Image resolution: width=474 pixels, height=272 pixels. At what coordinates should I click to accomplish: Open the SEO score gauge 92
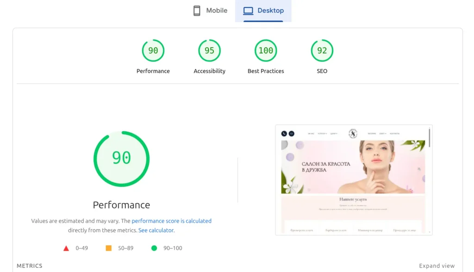pyautogui.click(x=322, y=50)
